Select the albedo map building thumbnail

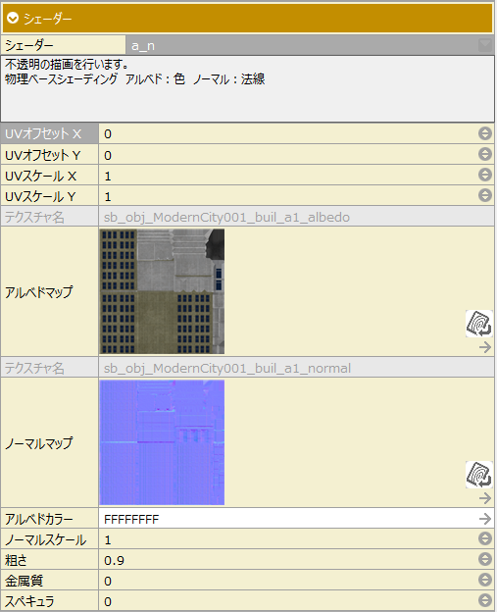pos(162,291)
